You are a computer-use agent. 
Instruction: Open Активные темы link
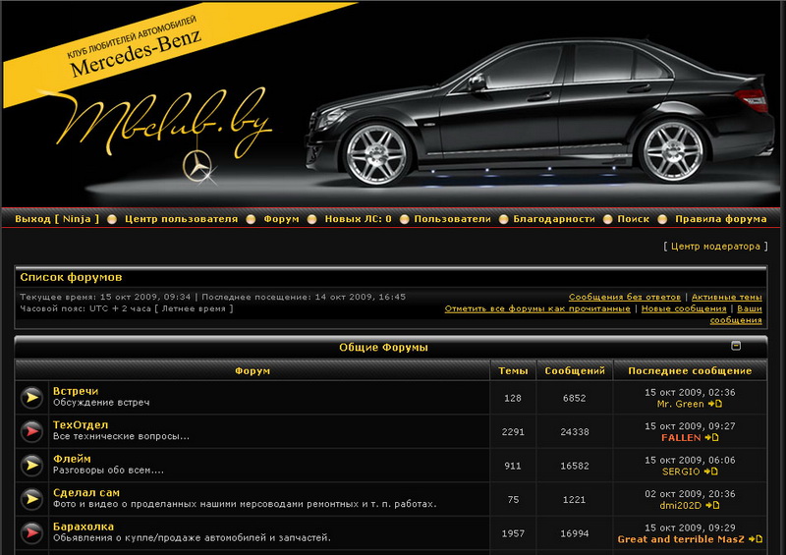[x=727, y=297]
